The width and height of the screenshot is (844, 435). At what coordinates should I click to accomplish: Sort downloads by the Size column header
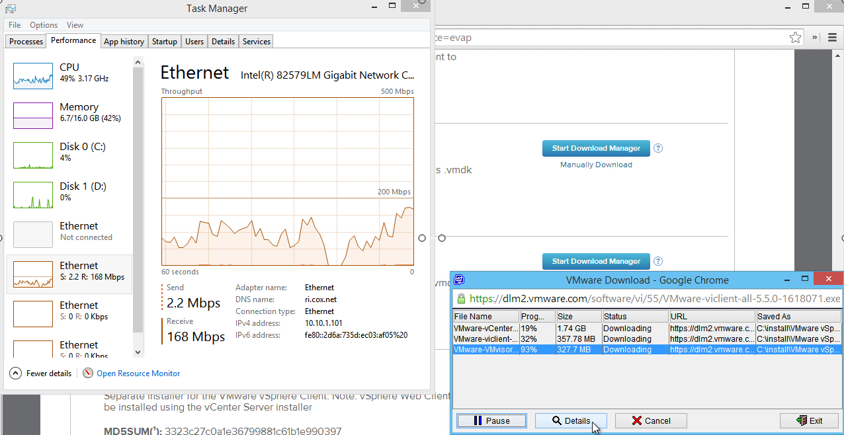pyautogui.click(x=579, y=317)
